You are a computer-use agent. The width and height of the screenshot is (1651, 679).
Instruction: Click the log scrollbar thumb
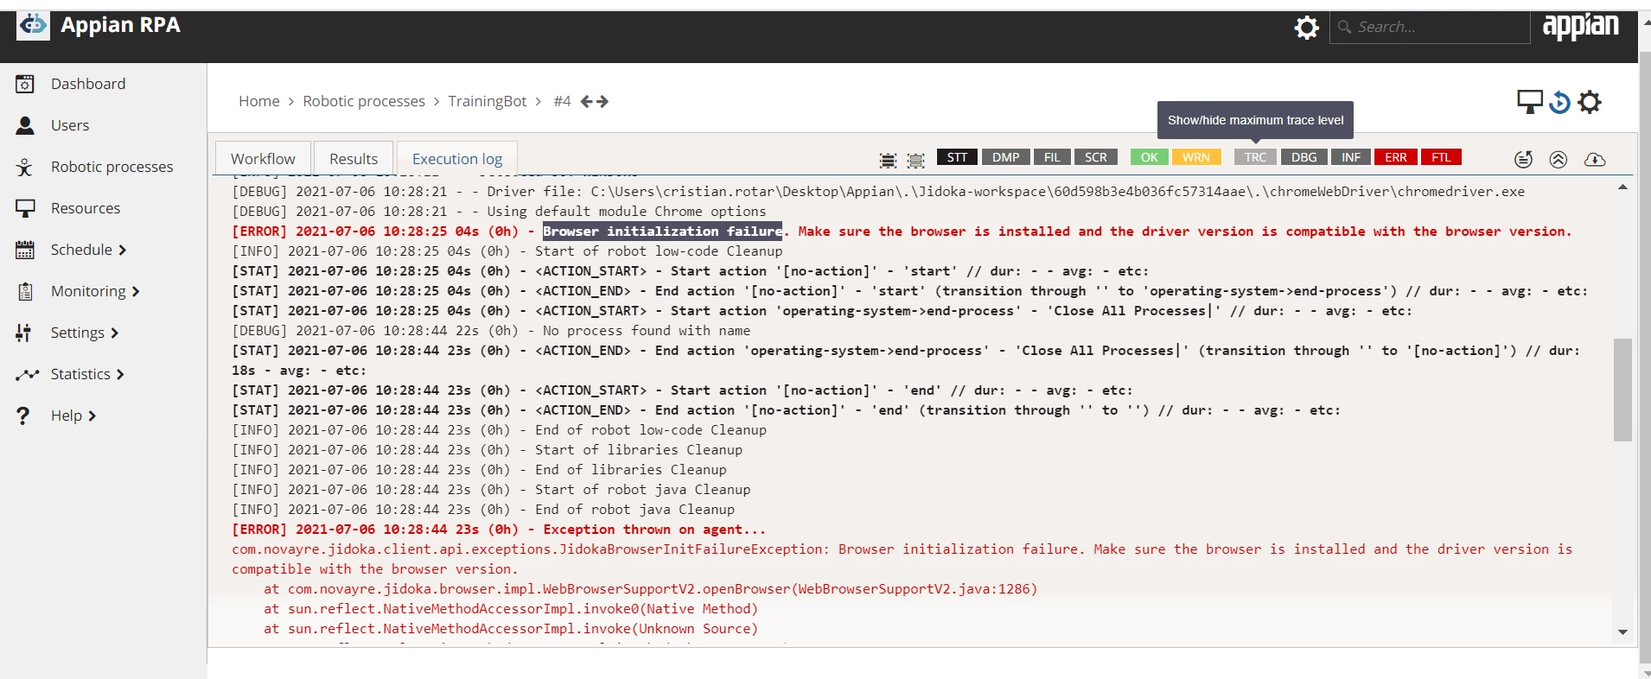1622,390
